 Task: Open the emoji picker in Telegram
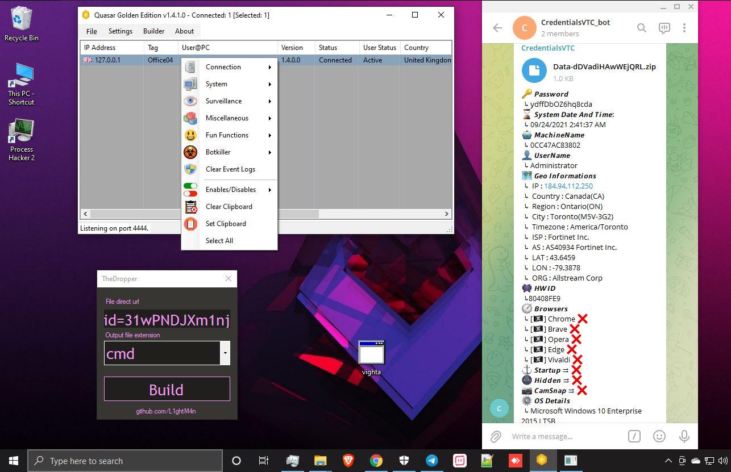[659, 436]
